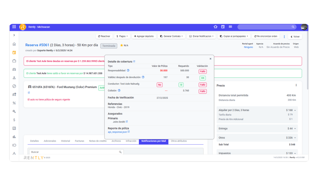The image size is (318, 180).
Task: Select the Facturas tab
Action: tap(79, 141)
